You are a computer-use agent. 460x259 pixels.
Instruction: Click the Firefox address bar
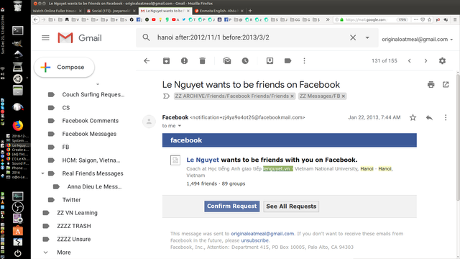[x=365, y=19]
